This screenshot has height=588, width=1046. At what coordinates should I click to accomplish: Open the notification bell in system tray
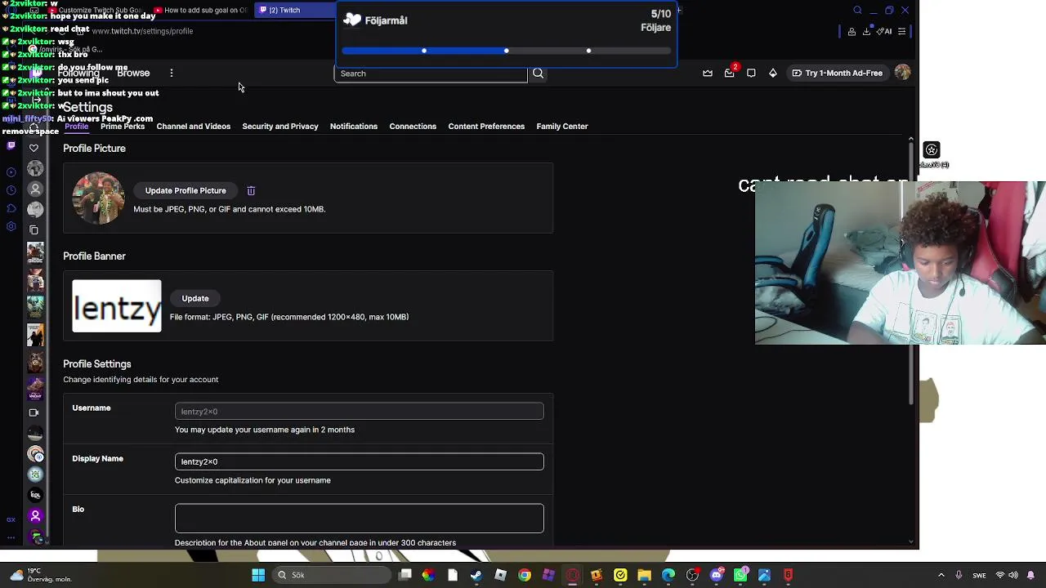point(1031,575)
